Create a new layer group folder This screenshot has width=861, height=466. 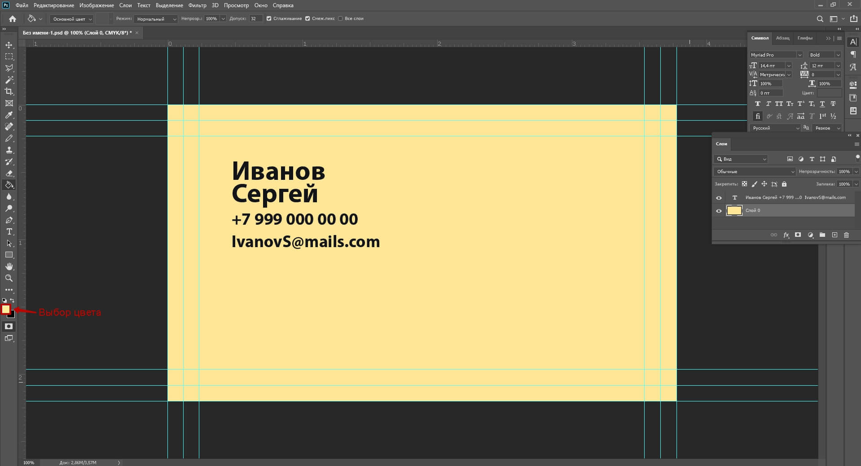822,235
